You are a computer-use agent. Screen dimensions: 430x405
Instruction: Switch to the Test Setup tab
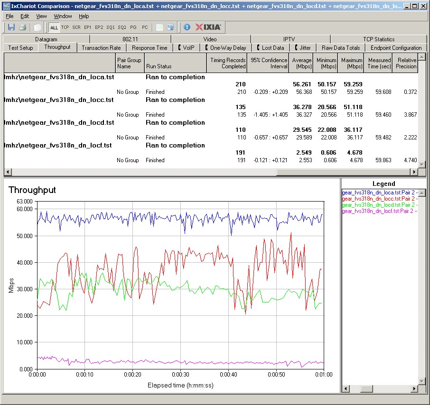[x=20, y=48]
